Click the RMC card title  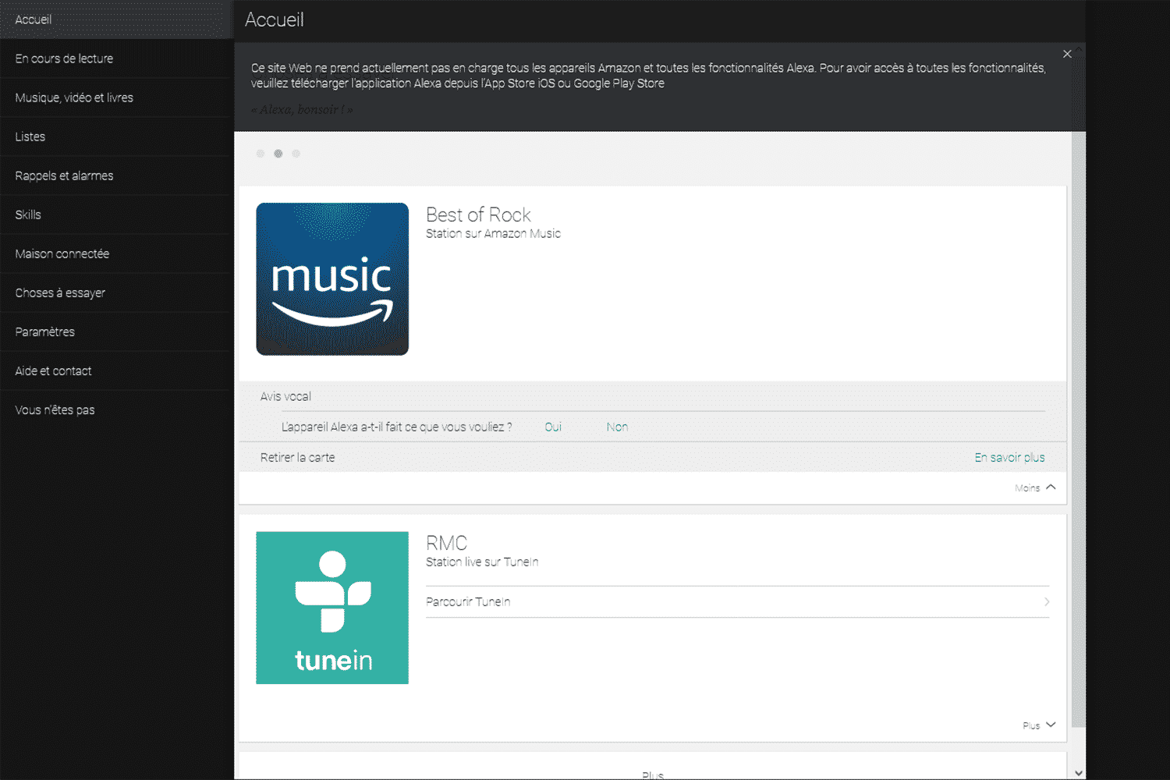pyautogui.click(x=446, y=543)
